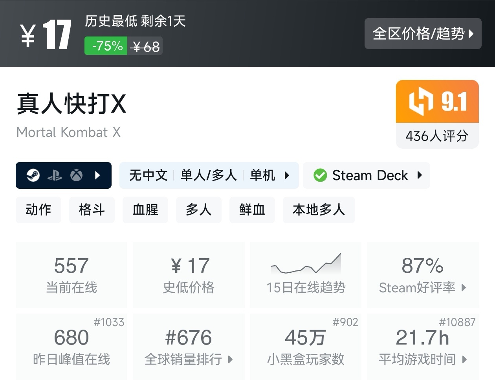Click the arrow inside the 全区价格/趋势 button
Image resolution: width=495 pixels, height=383 pixels.
[471, 34]
